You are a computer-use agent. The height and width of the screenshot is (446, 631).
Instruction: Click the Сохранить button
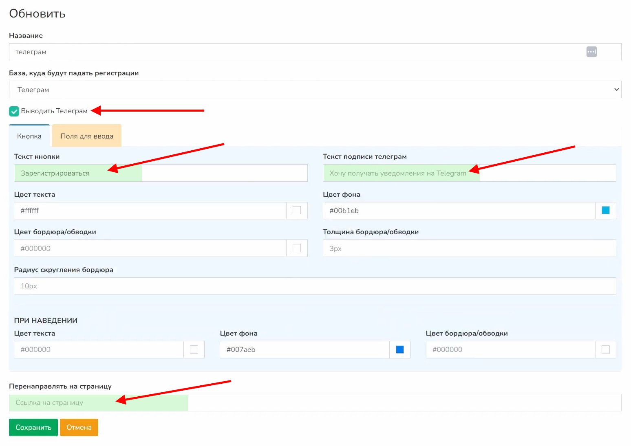pyautogui.click(x=33, y=427)
